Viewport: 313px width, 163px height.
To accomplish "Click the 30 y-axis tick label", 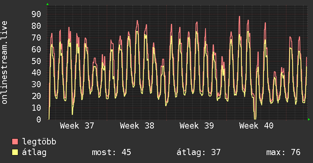I will tap(36, 84).
